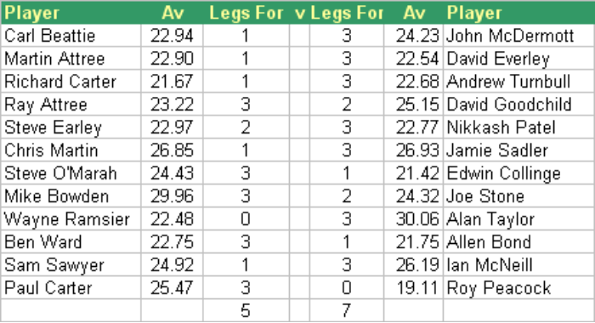The image size is (595, 323).
Task: Click Alan Taylor's average 30.06
Action: [x=414, y=219]
